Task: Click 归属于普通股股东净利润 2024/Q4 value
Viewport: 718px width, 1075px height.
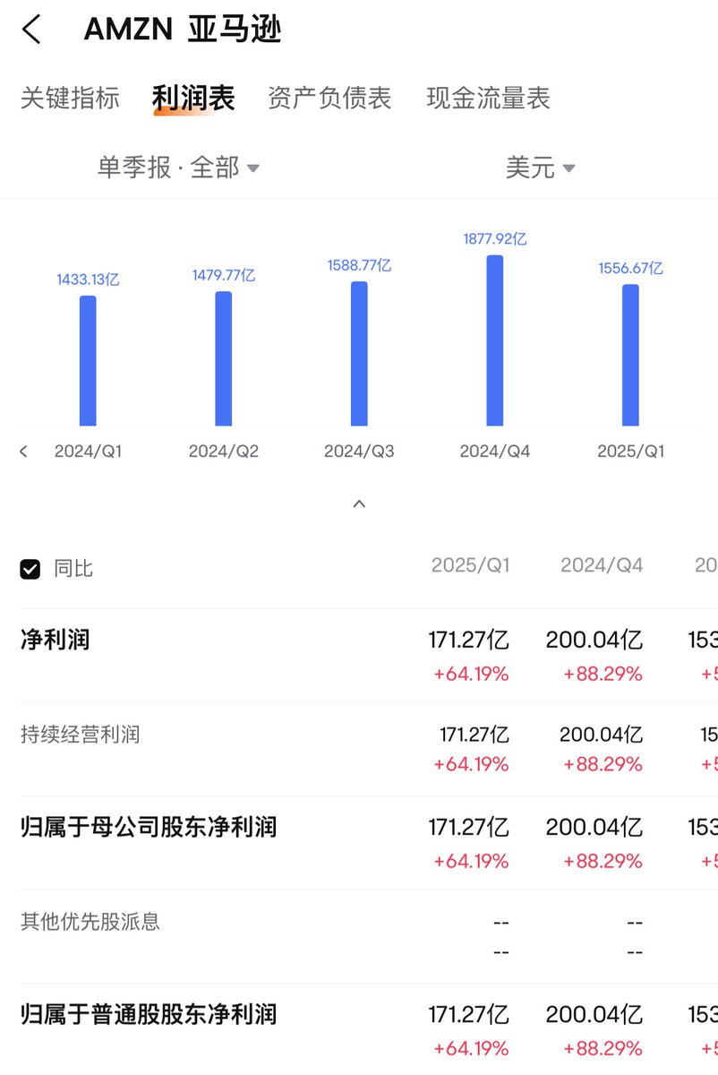Action: [x=594, y=1014]
